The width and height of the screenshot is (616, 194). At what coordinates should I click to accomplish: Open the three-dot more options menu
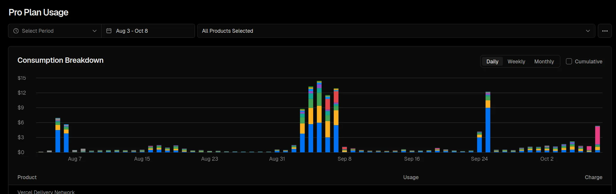point(605,31)
